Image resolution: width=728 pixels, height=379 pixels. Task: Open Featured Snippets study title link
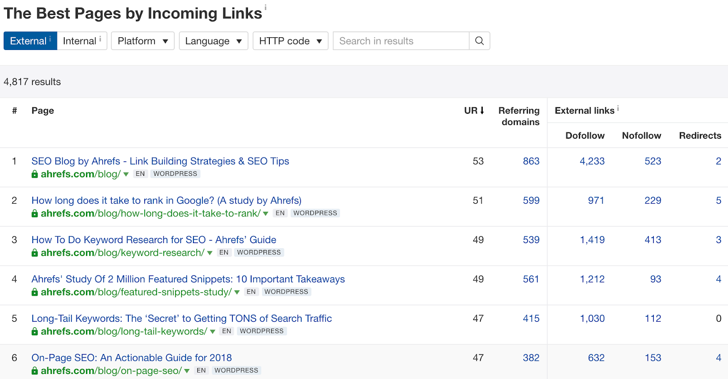click(188, 279)
